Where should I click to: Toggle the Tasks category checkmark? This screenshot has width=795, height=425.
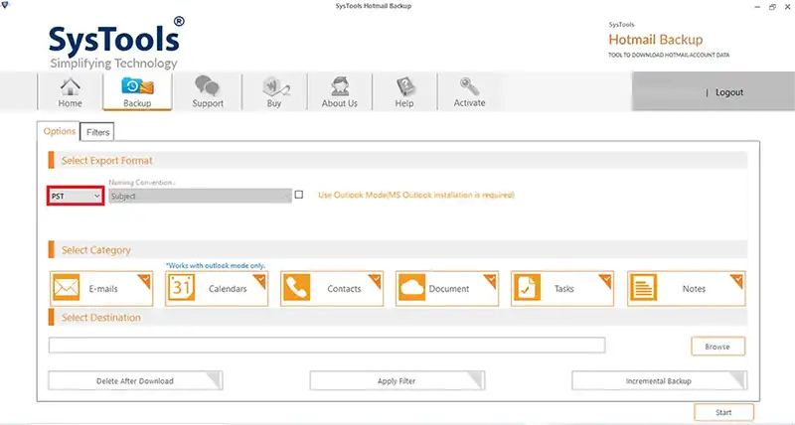[606, 280]
